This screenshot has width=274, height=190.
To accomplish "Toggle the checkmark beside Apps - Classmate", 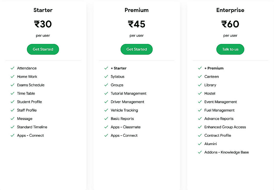I will (x=106, y=127).
